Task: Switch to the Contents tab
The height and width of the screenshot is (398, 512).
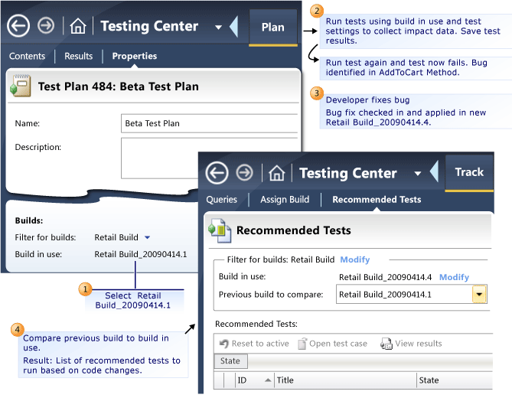Action: pyautogui.click(x=27, y=56)
